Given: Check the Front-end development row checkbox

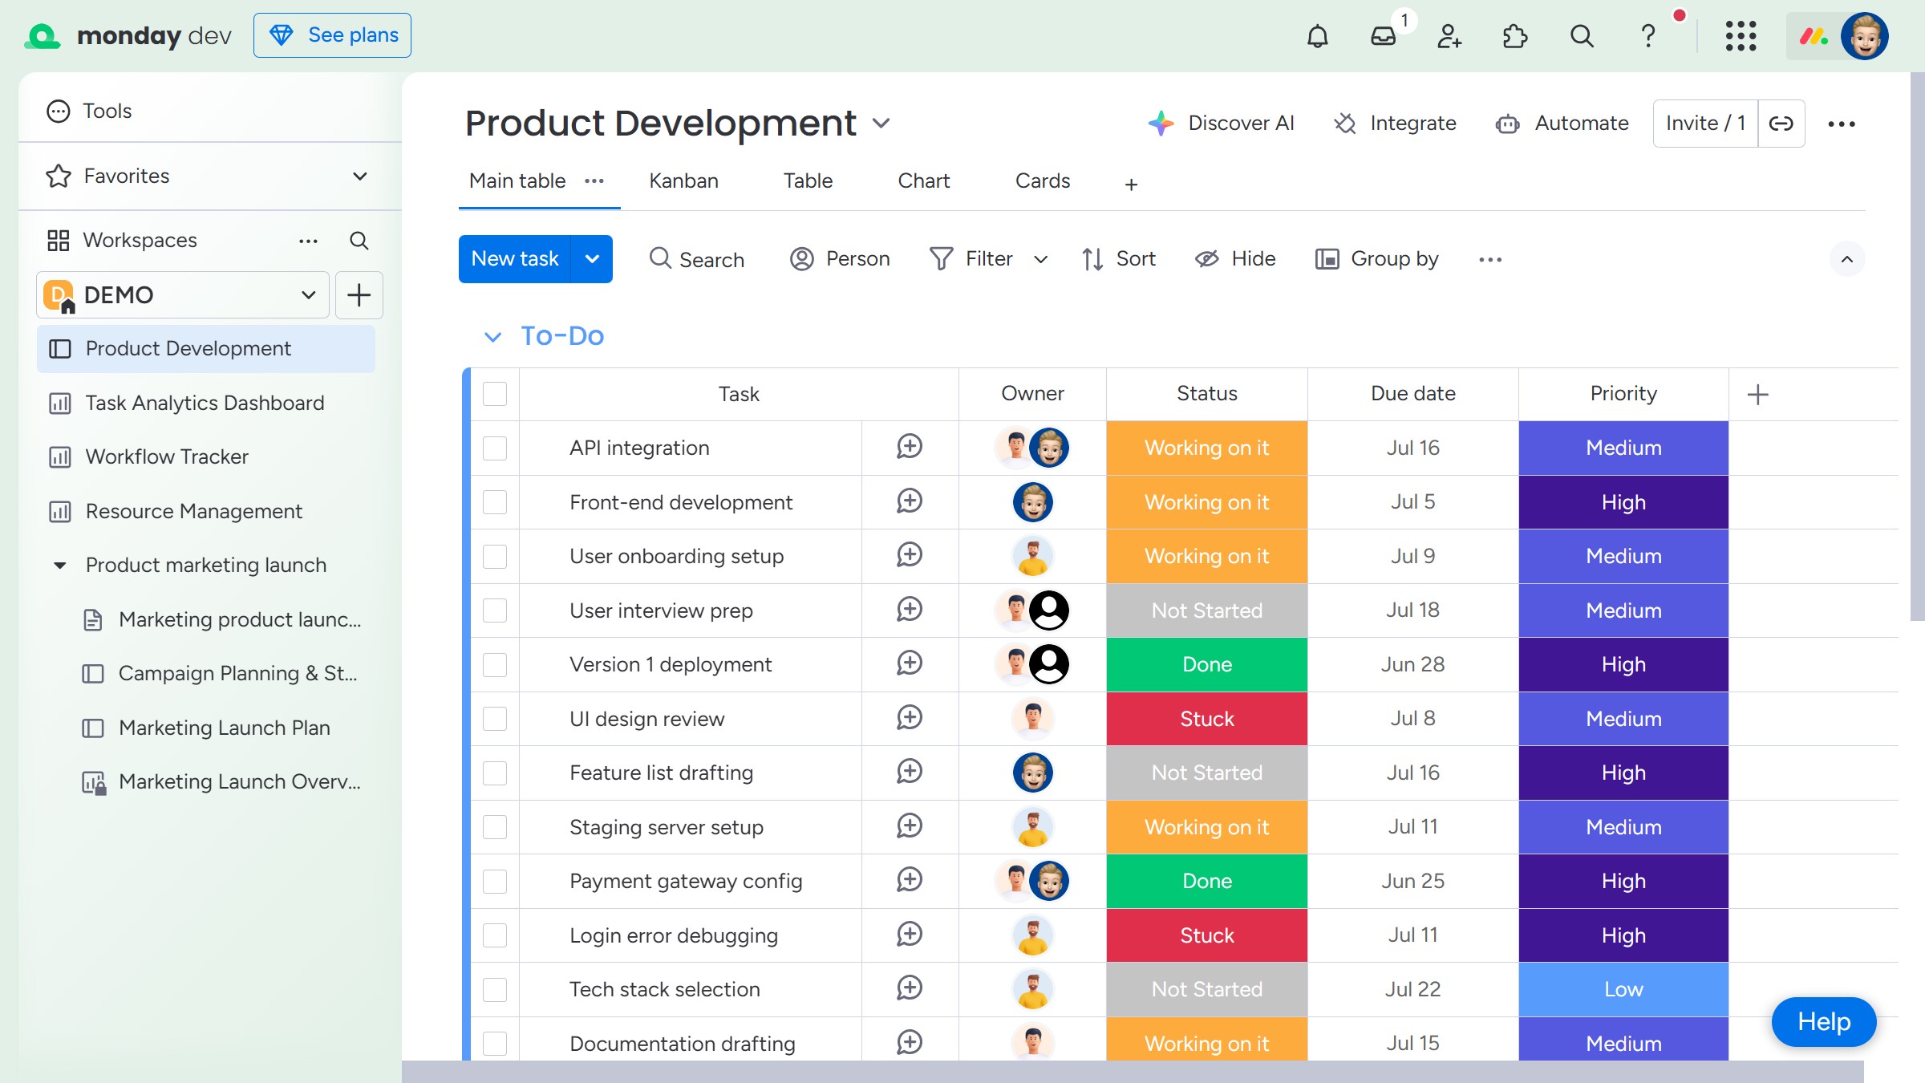Looking at the screenshot, I should click(x=495, y=502).
